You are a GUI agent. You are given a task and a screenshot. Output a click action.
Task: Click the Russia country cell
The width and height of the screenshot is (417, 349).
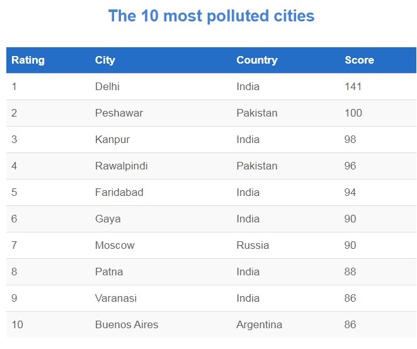[253, 246]
